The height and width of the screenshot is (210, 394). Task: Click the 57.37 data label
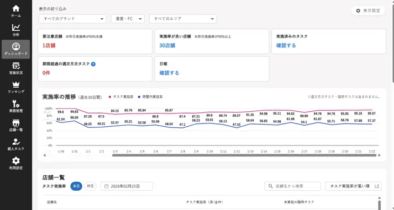372,121
